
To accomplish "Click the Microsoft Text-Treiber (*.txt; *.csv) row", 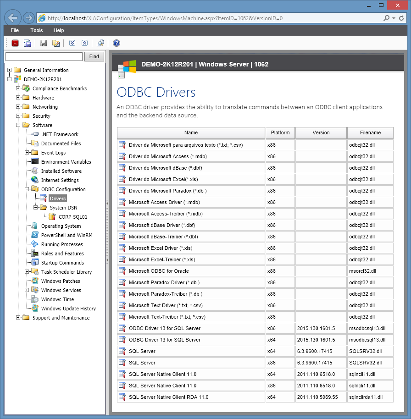I will (255, 317).
